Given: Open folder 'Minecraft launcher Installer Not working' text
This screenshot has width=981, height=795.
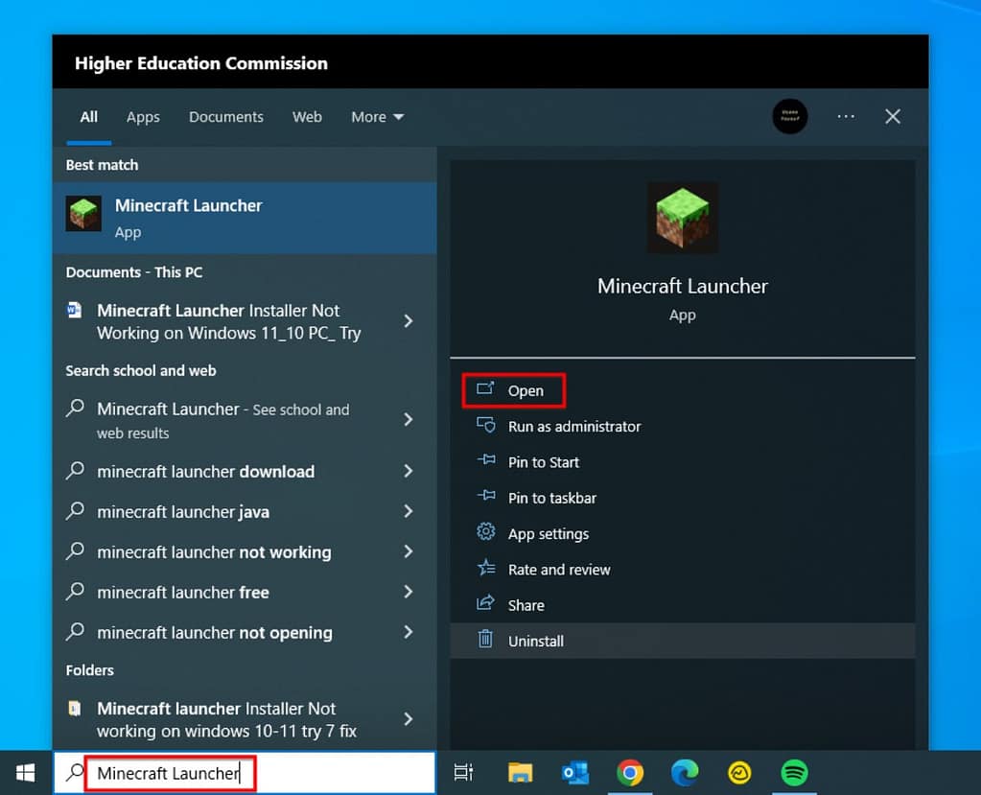Looking at the screenshot, I should pos(226,719).
